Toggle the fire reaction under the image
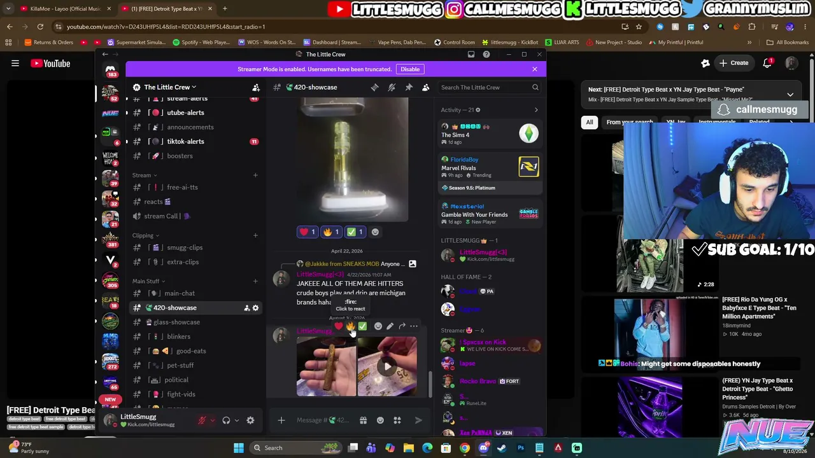Screen dimensions: 815x458 [330, 232]
